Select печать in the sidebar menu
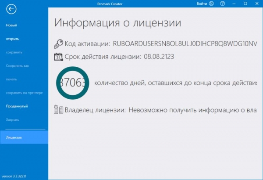Viewport: 263px width, 180px height. pyautogui.click(x=11, y=79)
